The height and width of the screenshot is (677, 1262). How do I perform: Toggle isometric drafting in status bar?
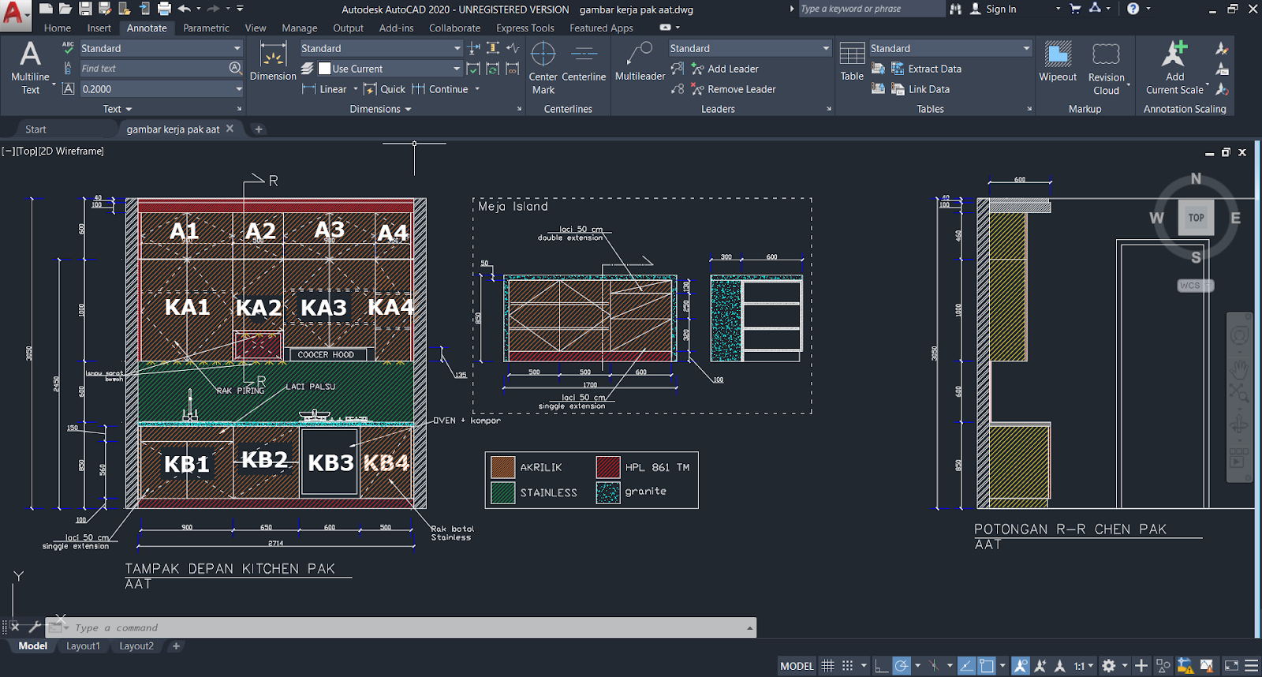[x=934, y=666]
